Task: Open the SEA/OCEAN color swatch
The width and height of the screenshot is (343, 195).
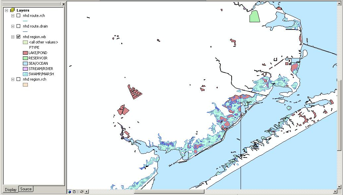Action: (25, 63)
